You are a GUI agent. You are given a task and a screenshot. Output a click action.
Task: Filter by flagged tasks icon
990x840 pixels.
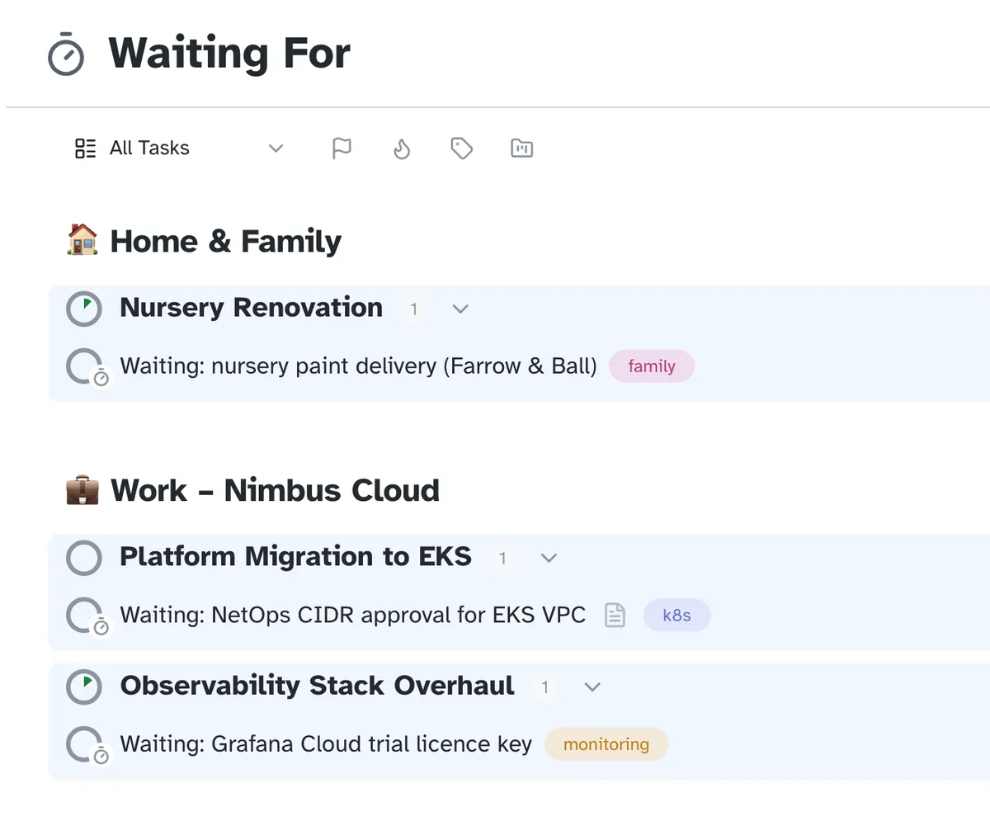tap(342, 149)
